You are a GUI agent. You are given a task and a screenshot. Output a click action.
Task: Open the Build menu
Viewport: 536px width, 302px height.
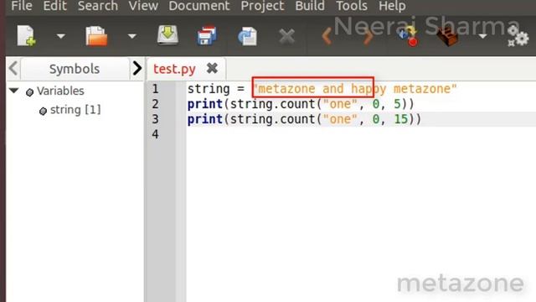point(310,6)
